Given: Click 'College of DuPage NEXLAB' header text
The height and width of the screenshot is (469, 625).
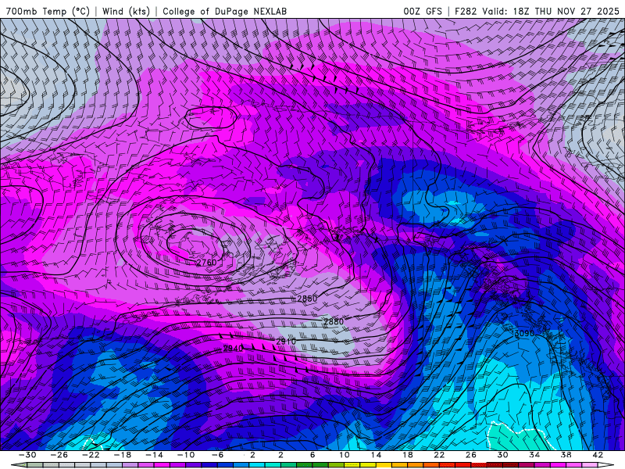Looking at the screenshot, I should pos(224,11).
